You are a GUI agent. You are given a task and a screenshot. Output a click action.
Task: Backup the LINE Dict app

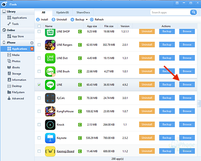167,58
